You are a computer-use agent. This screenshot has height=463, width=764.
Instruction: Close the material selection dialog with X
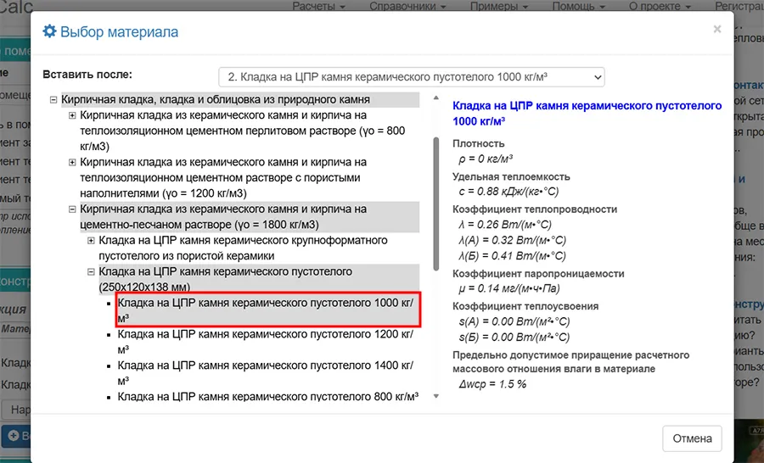(716, 30)
